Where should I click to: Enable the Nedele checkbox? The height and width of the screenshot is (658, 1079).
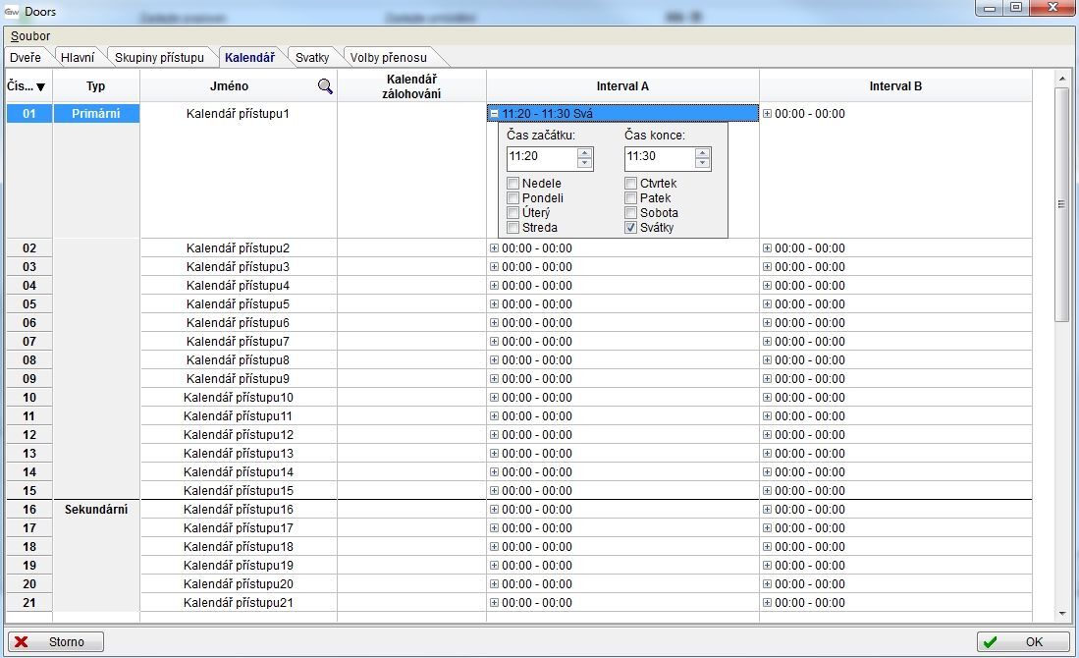click(x=513, y=184)
